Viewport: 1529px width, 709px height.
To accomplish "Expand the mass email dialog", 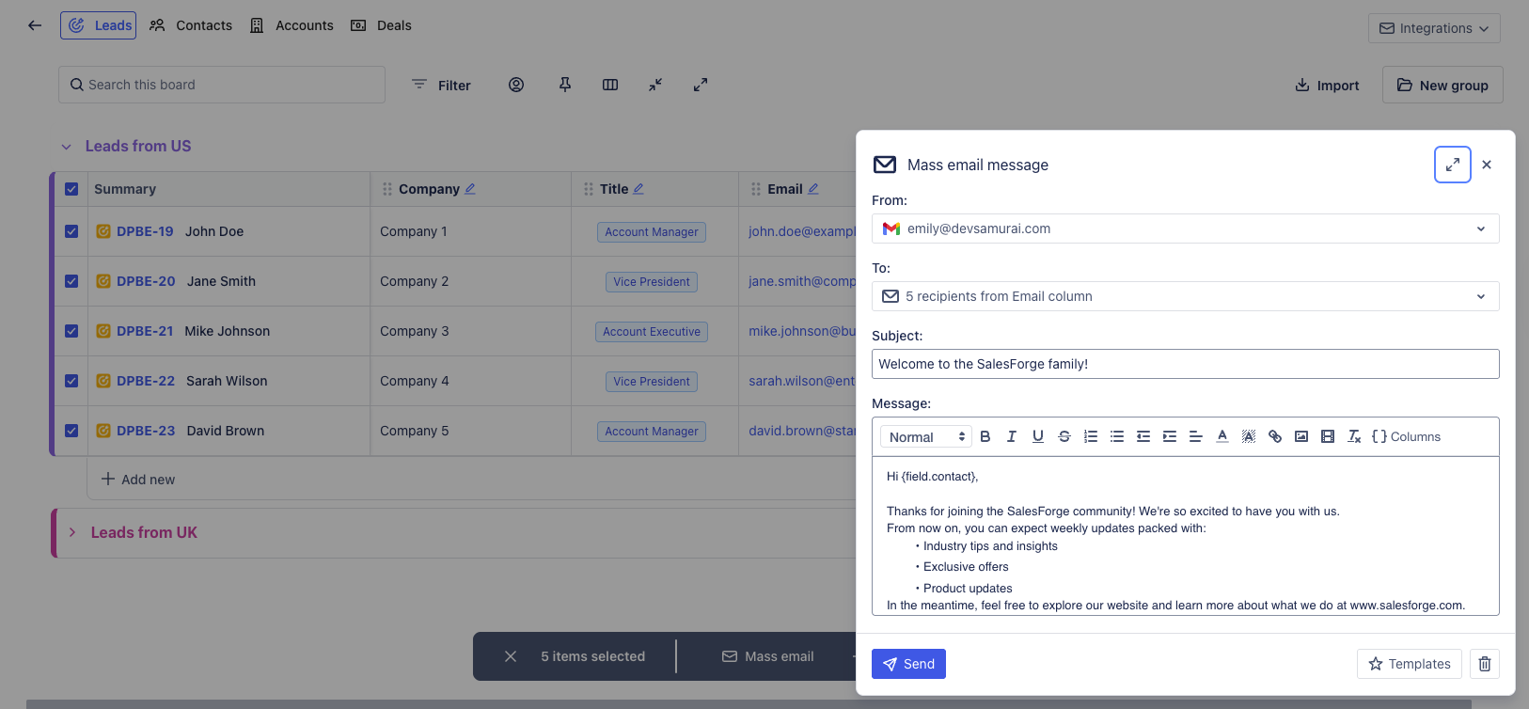I will click(1453, 165).
